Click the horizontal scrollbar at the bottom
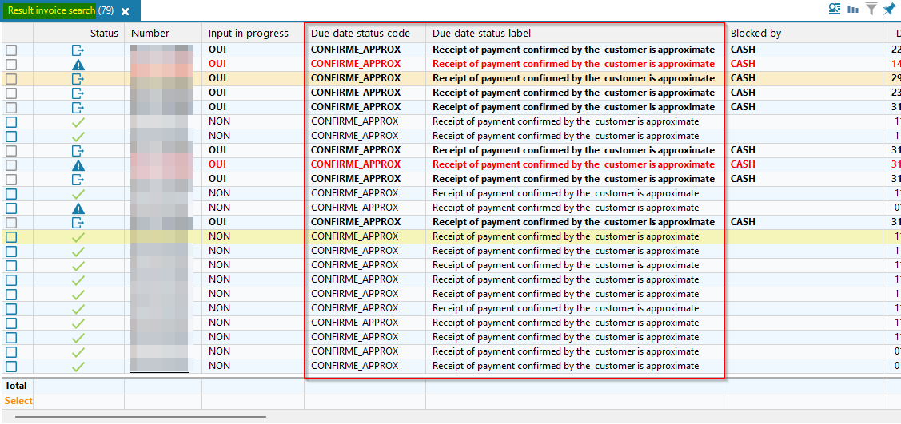Screen dimensions: 901x424 point(140,417)
